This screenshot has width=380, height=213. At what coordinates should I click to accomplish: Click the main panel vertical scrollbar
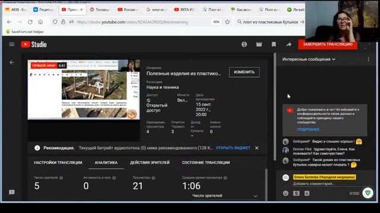275,106
